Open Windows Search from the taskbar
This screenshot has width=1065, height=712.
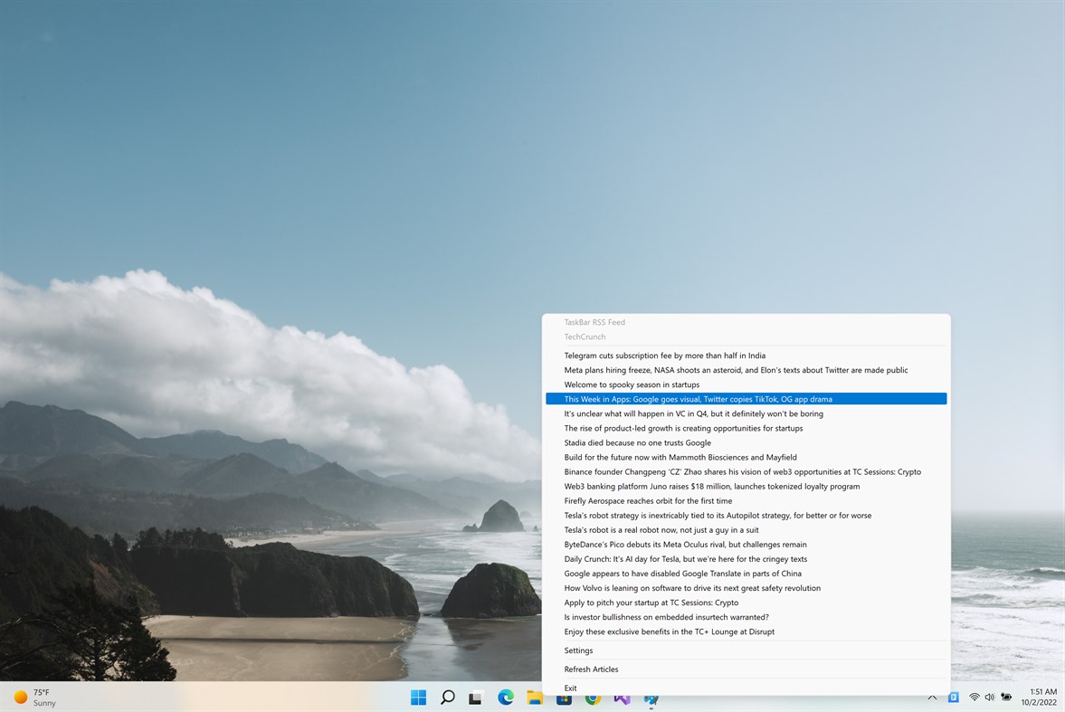coord(447,698)
